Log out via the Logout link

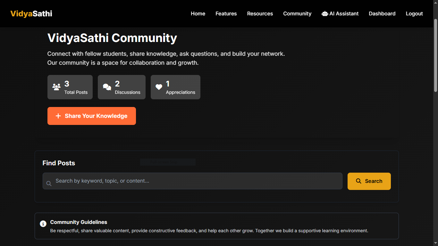point(414,13)
